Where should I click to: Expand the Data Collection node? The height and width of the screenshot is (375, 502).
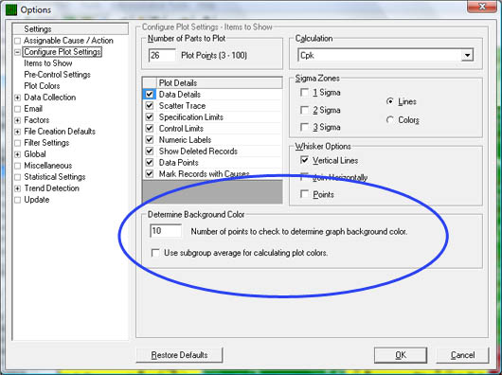coord(18,98)
